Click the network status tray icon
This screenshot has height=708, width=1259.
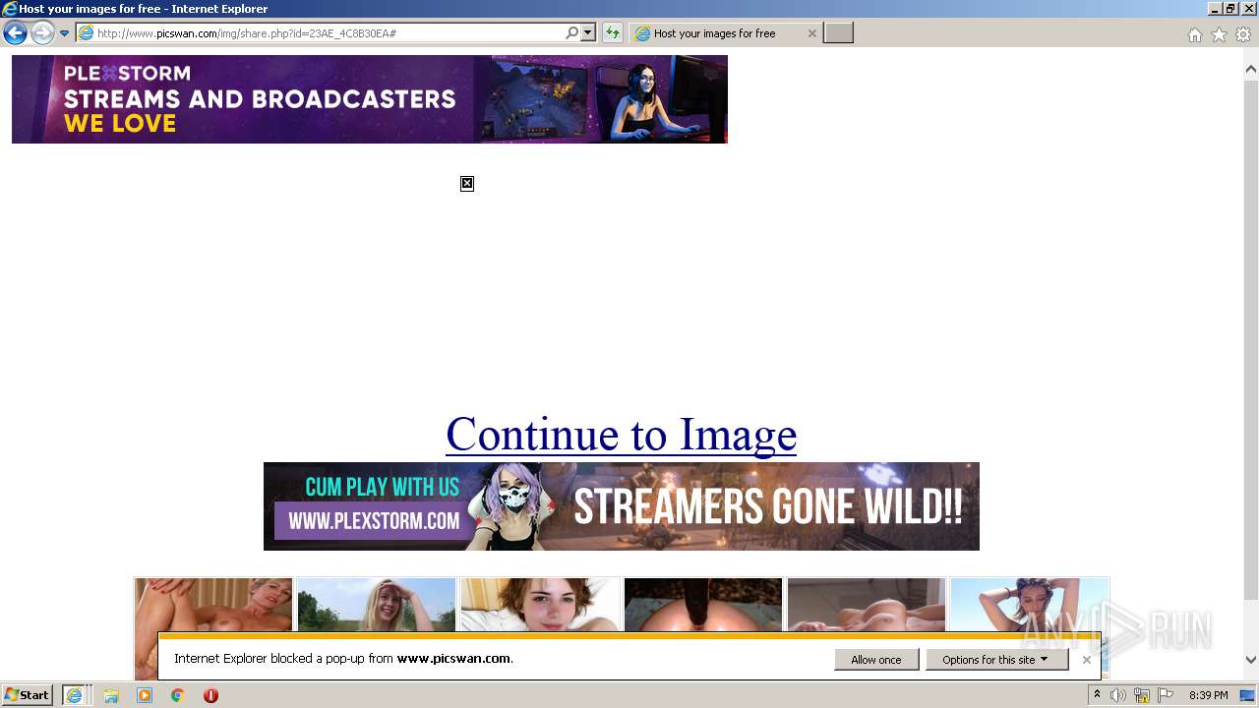1142,695
